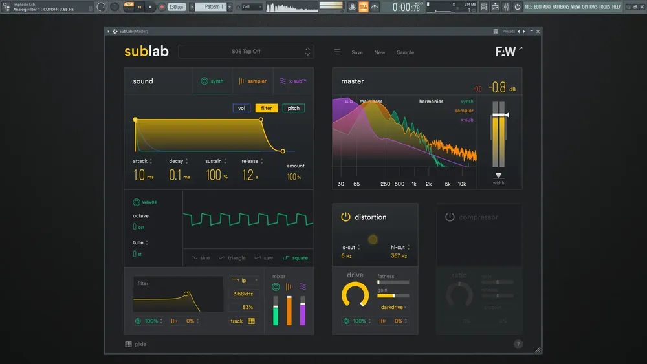Click Sample in SubLab header
Image resolution: width=647 pixels, height=364 pixels.
click(x=405, y=52)
